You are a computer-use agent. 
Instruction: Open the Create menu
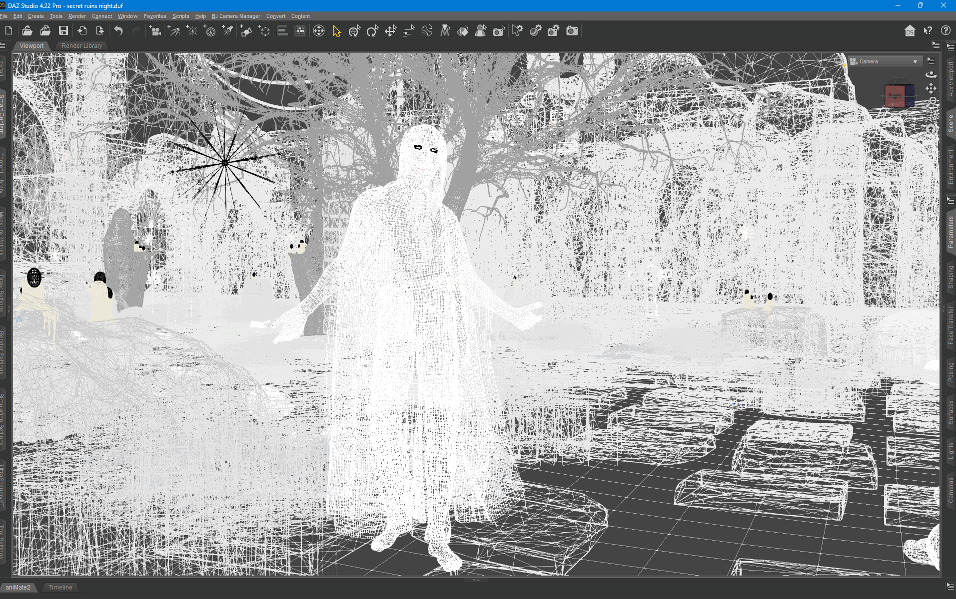click(36, 16)
